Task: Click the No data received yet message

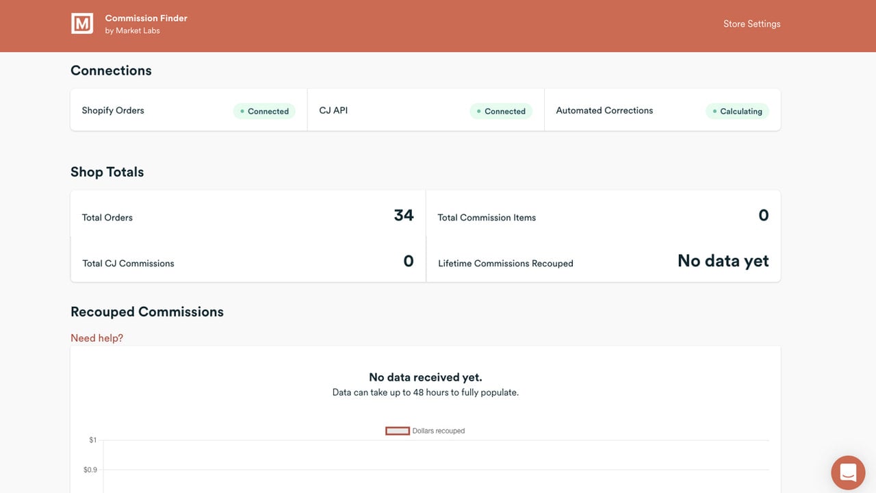Action: pyautogui.click(x=426, y=377)
